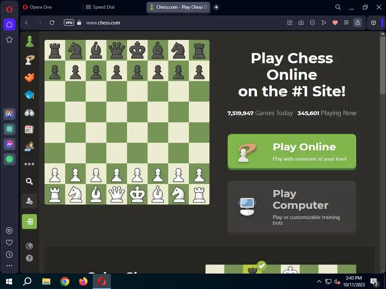Click the muted volume tray icon
The width and height of the screenshot is (386, 289).
click(337, 281)
